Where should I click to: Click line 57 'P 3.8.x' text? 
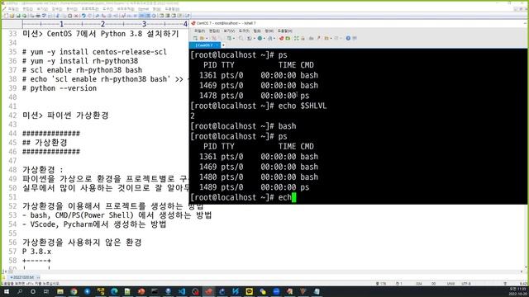(x=36, y=252)
